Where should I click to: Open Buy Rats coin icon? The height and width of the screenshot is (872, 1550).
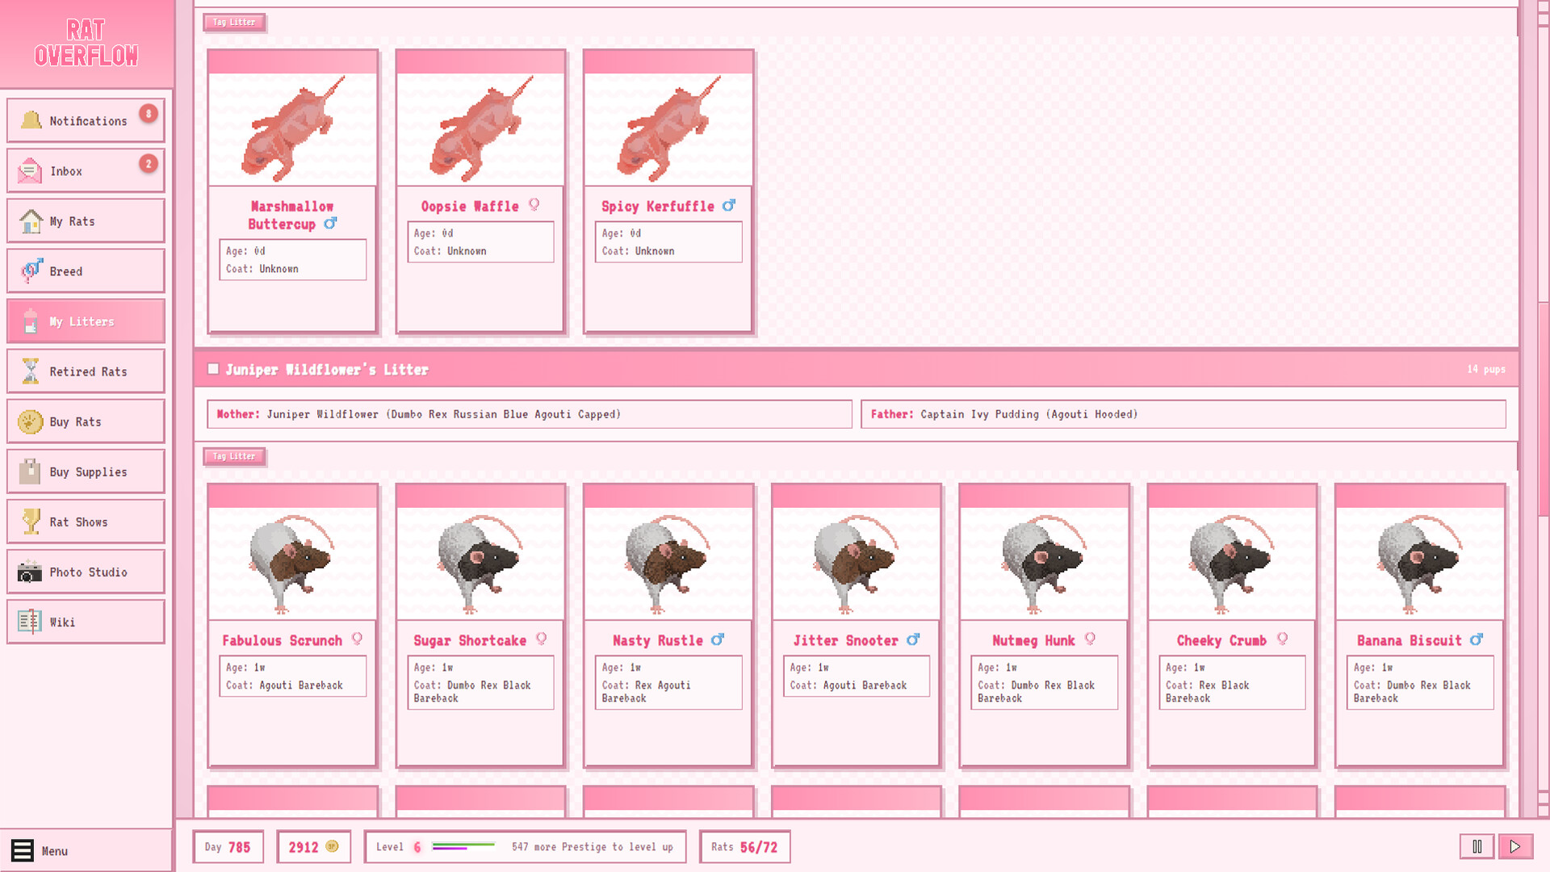(30, 421)
